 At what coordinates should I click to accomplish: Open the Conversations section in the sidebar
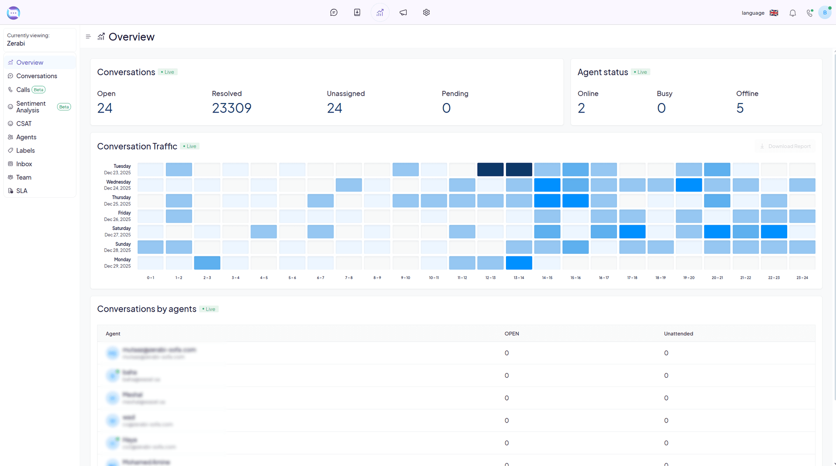pos(37,76)
